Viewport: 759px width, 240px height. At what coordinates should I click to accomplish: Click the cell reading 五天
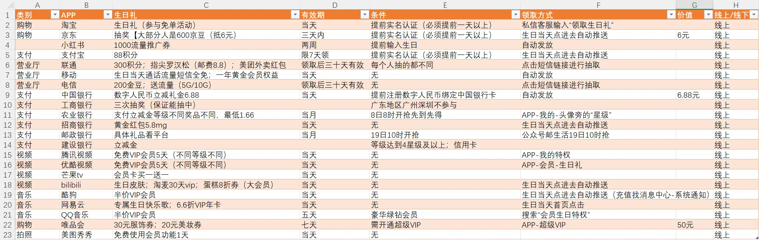point(334,215)
